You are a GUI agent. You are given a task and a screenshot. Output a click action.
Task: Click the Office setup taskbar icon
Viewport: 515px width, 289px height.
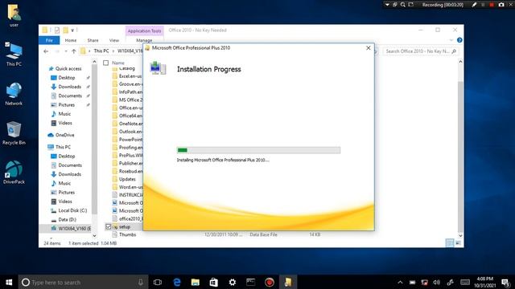tap(288, 282)
